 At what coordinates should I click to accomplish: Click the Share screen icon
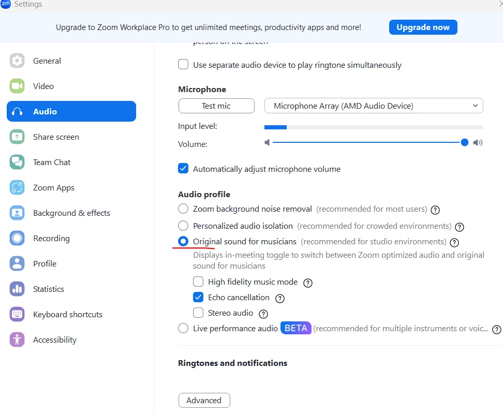tap(17, 137)
